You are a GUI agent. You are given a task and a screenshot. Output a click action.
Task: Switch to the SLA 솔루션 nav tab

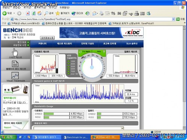(132, 43)
